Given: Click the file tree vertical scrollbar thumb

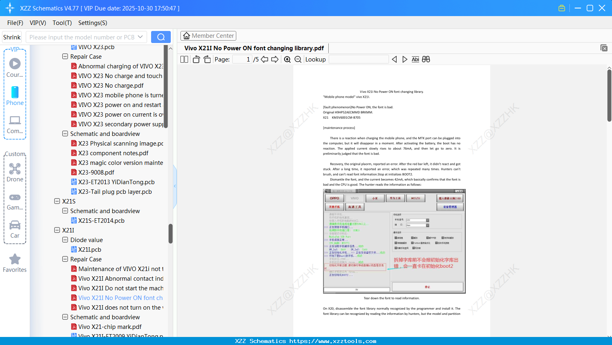Looking at the screenshot, I should pos(170,234).
